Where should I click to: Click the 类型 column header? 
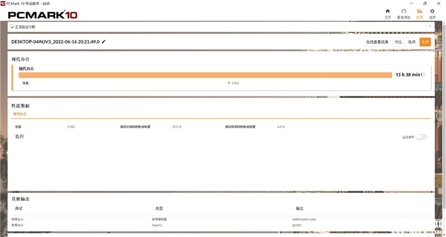coord(159,208)
